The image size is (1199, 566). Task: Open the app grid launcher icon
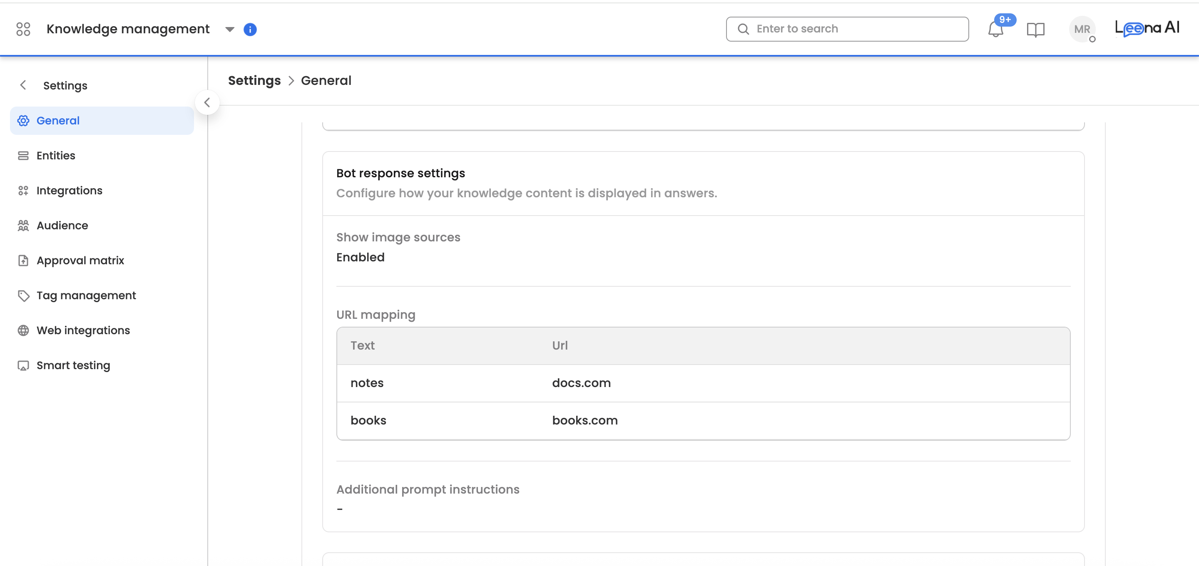click(x=23, y=29)
